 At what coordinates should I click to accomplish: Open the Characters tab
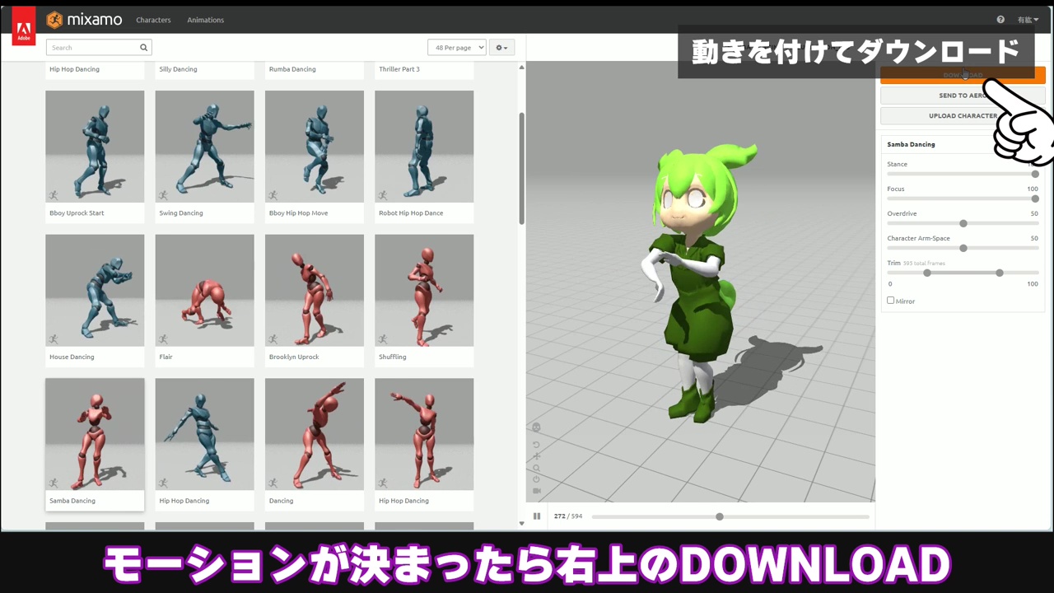(x=153, y=20)
